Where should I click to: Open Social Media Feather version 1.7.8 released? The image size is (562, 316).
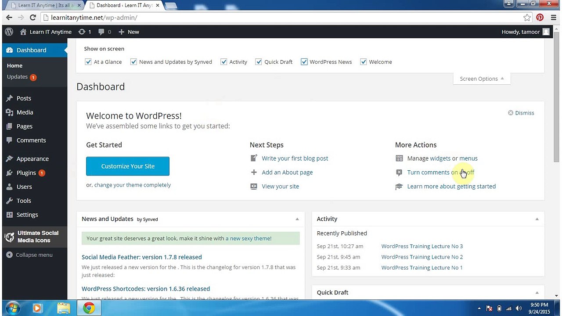[x=142, y=257]
